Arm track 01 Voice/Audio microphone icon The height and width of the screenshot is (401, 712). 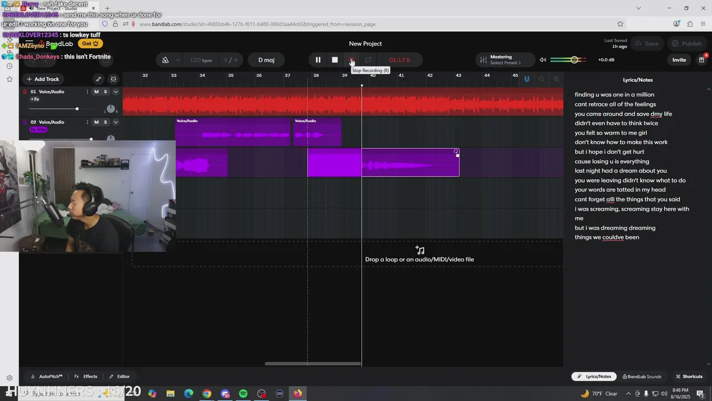[x=25, y=91]
